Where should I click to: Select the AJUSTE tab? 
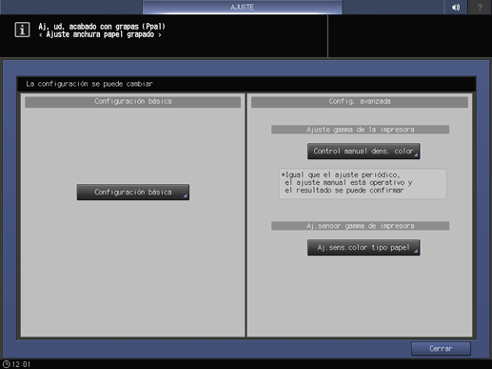coord(242,7)
